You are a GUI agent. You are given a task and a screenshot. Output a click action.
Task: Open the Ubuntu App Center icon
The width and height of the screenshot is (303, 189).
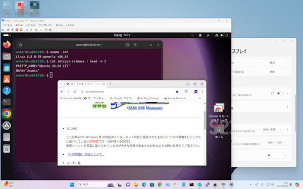coord(7,79)
